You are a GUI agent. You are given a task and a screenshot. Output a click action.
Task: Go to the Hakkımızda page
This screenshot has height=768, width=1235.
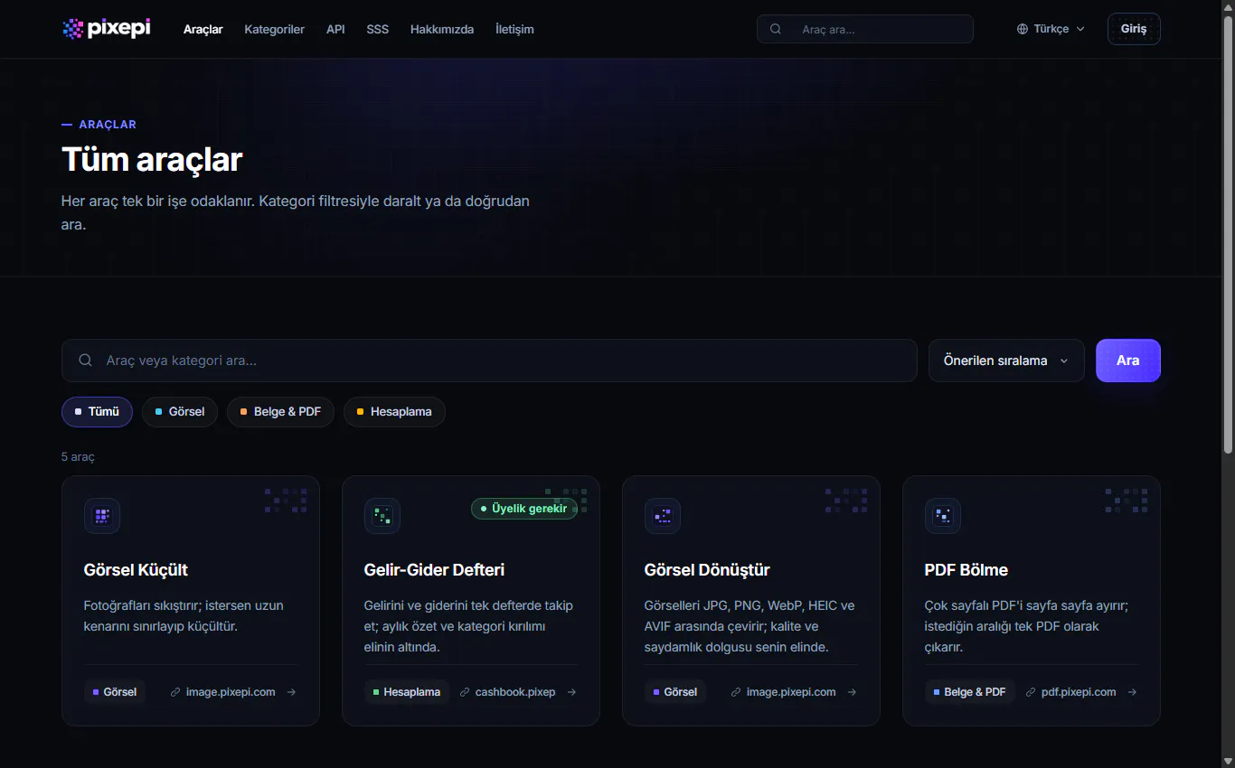click(442, 29)
